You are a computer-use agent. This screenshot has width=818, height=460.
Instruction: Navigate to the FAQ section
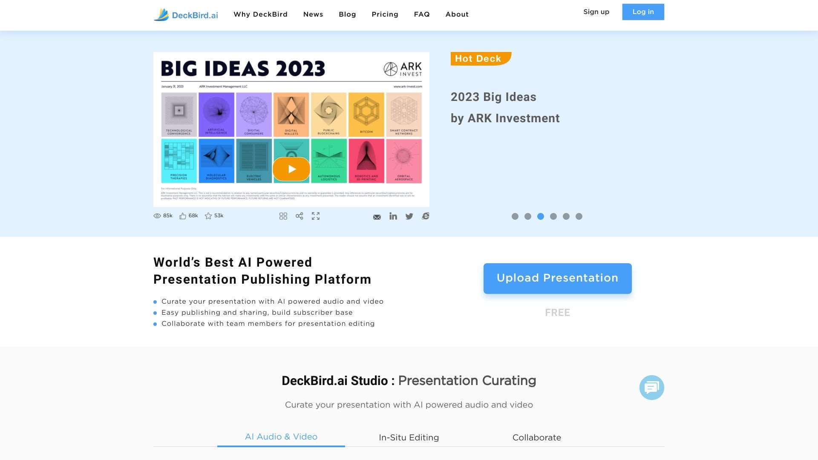[x=421, y=14]
